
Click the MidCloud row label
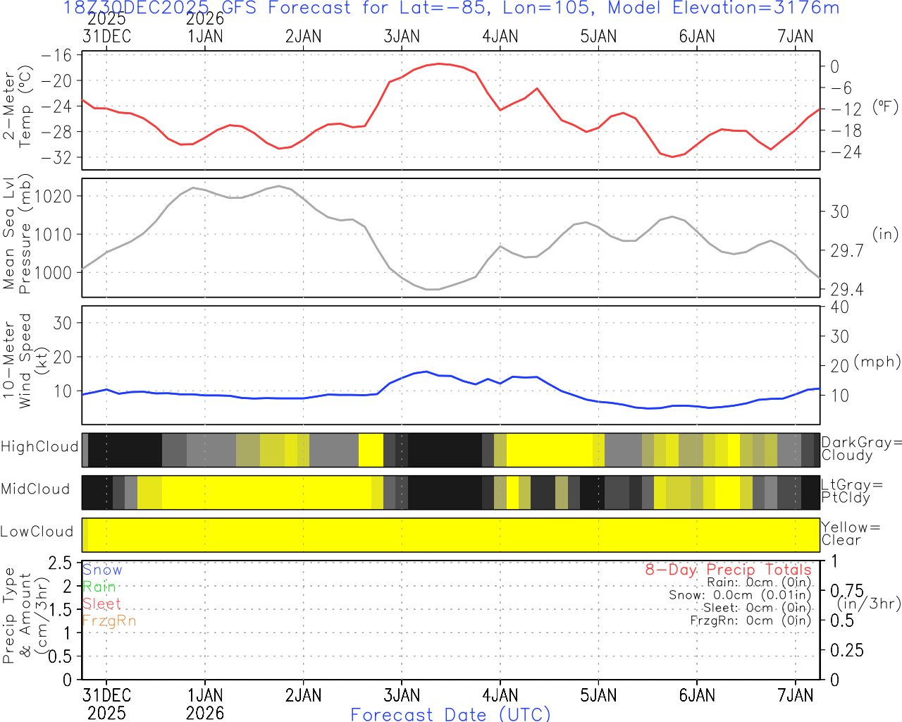(35, 489)
